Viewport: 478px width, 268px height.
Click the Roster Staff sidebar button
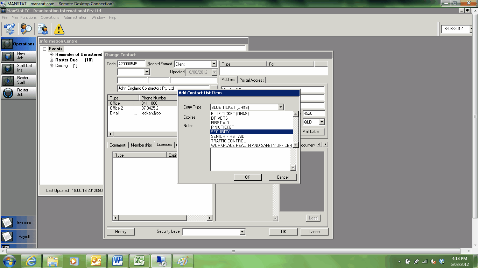coord(19,80)
